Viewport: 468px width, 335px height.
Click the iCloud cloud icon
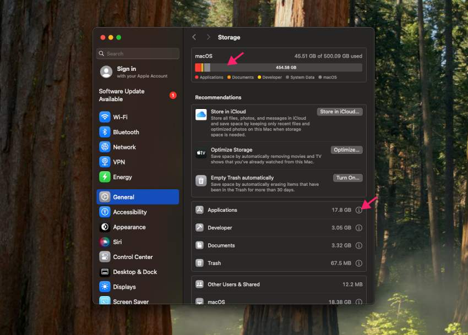click(x=201, y=114)
